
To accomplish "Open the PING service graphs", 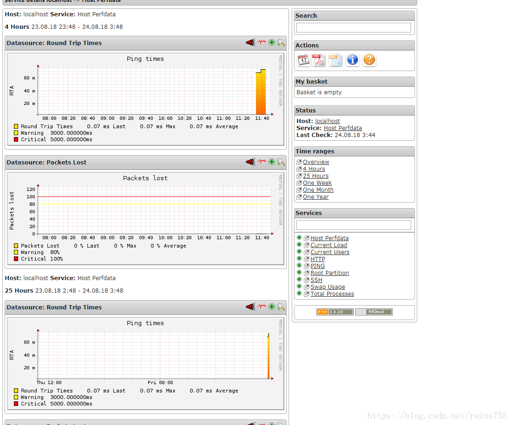I will 318,266.
